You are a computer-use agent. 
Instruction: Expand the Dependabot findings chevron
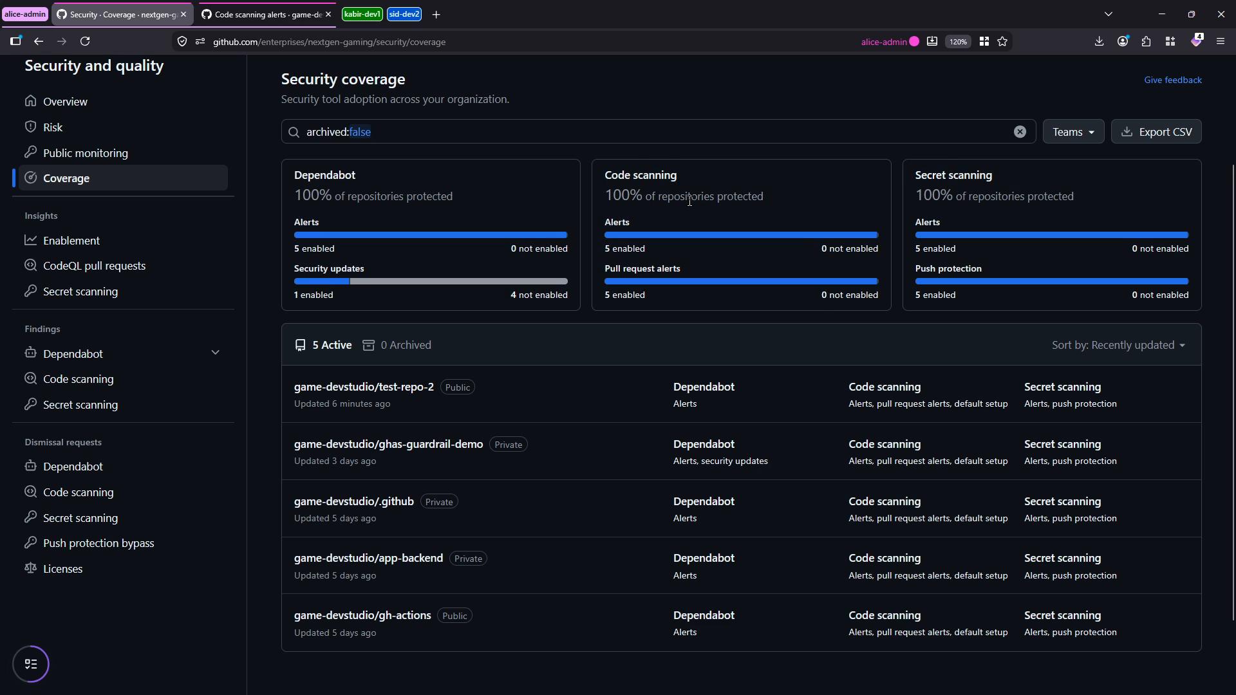pyautogui.click(x=215, y=353)
